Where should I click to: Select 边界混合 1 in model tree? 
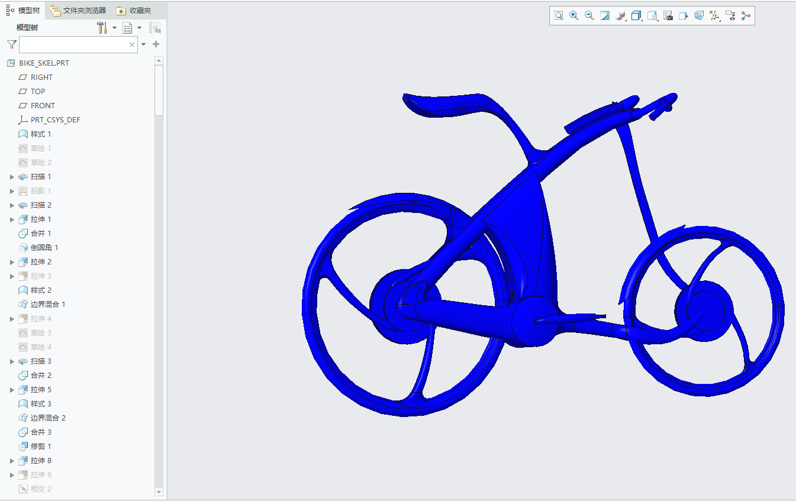point(47,305)
